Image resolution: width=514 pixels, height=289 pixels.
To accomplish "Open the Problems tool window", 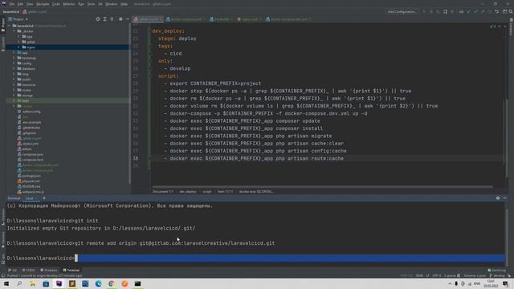I will [x=48, y=271].
